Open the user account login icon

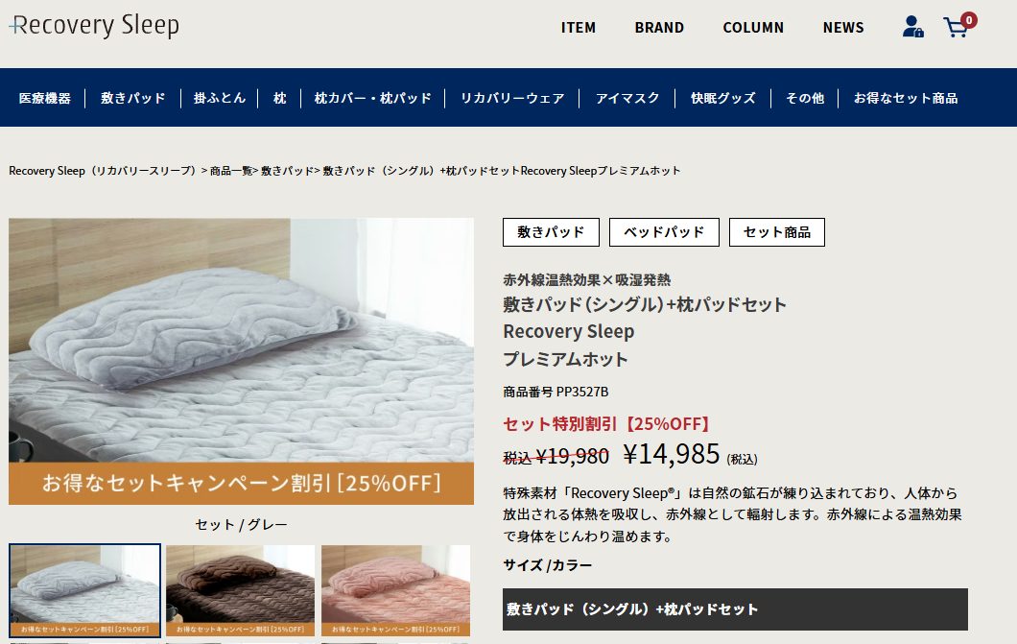coord(913,27)
